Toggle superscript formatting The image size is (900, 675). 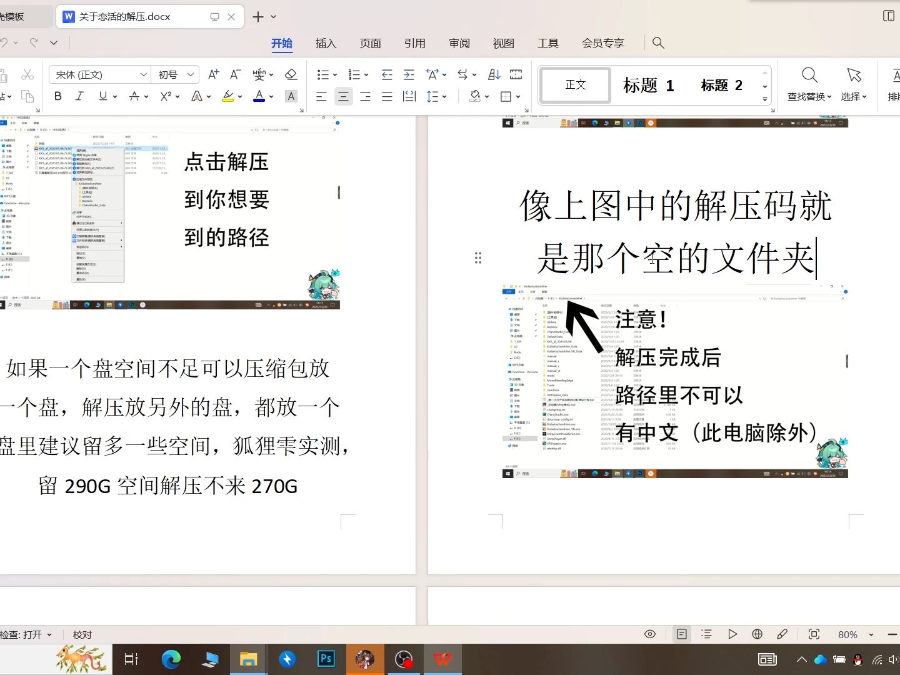[x=166, y=96]
